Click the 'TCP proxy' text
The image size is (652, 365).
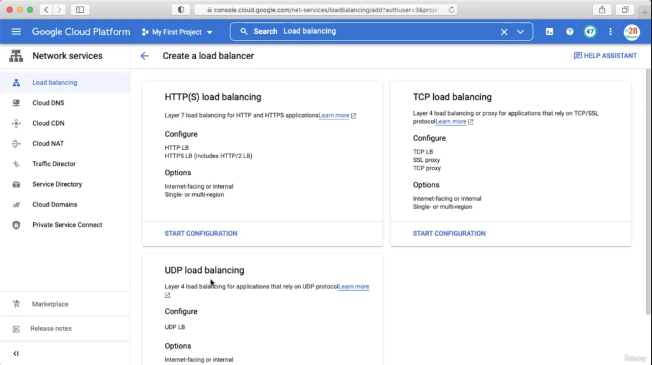[x=427, y=168]
